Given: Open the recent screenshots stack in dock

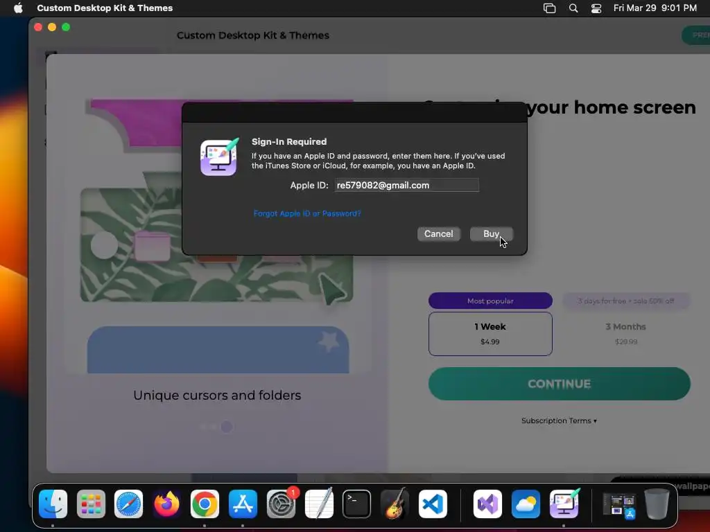Looking at the screenshot, I should pyautogui.click(x=619, y=505).
